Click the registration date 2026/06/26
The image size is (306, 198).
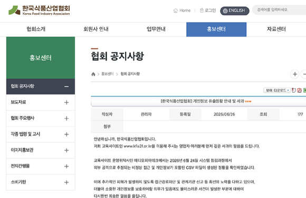click(224, 114)
